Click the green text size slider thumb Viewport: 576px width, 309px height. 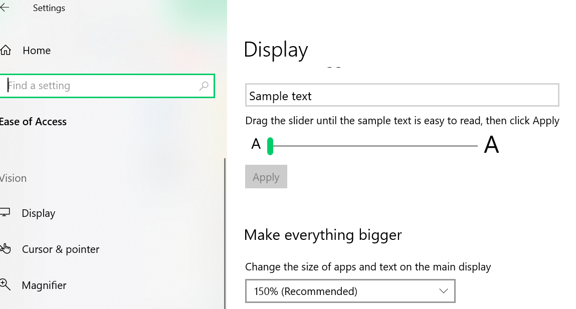[x=270, y=146]
